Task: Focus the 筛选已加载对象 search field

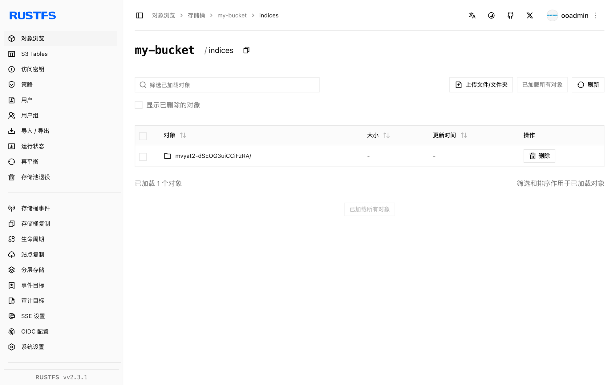Action: click(227, 85)
